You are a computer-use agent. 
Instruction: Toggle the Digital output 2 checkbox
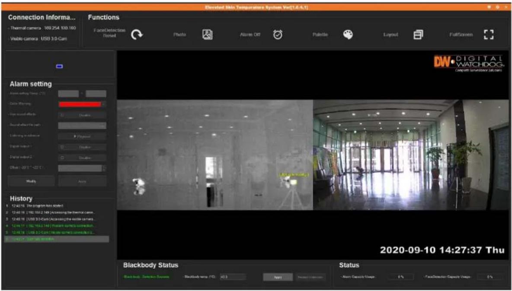point(62,158)
